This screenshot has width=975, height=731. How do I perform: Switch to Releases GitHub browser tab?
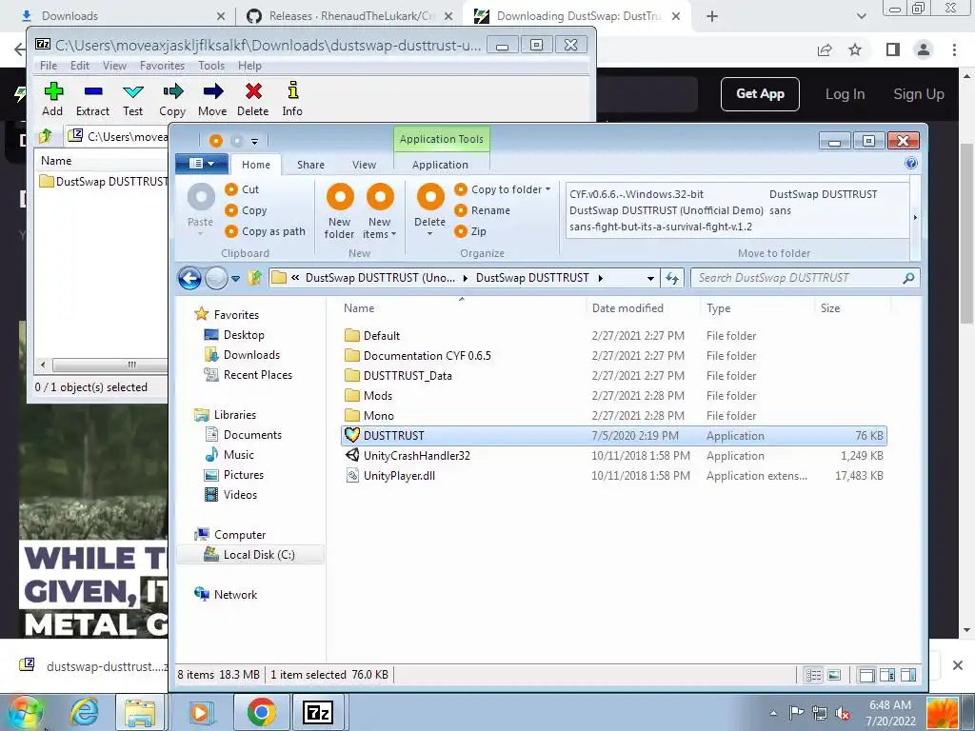[x=348, y=16]
